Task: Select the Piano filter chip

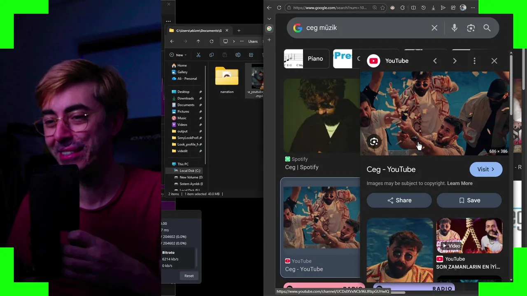Action: click(x=306, y=58)
